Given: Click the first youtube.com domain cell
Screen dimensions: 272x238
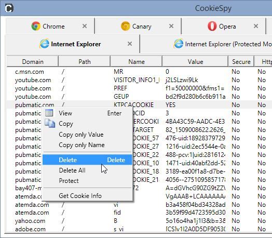Looking at the screenshot, I should tap(33, 80).
